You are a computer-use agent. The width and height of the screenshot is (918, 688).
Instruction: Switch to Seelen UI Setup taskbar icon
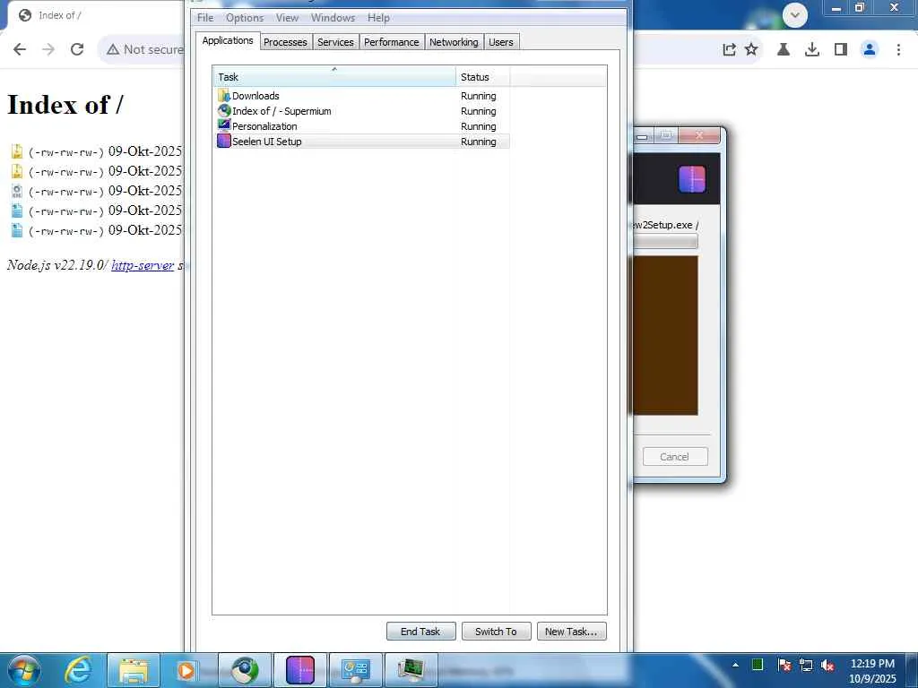[x=299, y=670]
